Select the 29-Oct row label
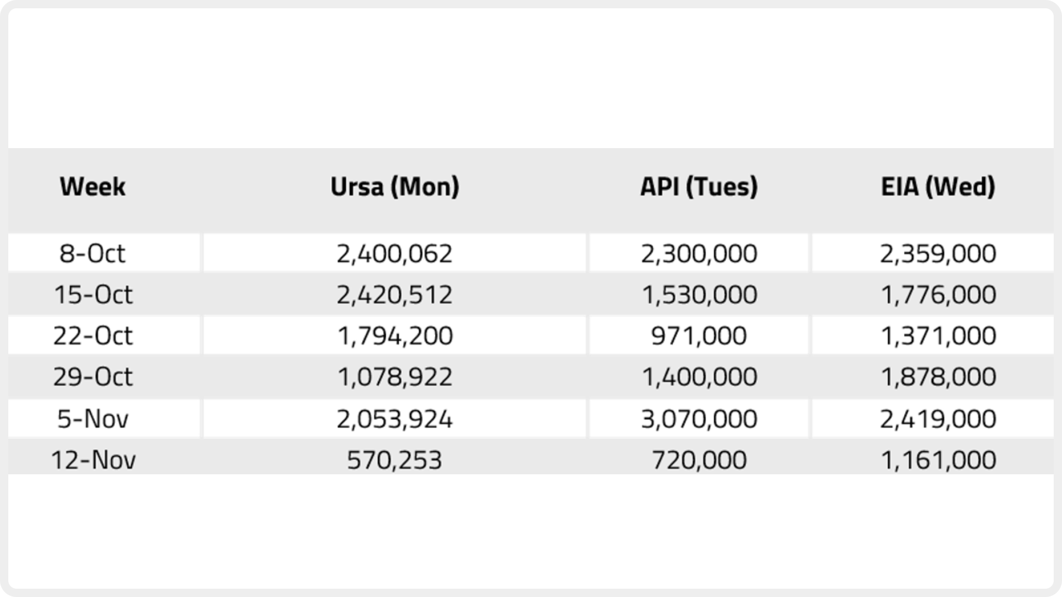The height and width of the screenshot is (597, 1062). (93, 377)
